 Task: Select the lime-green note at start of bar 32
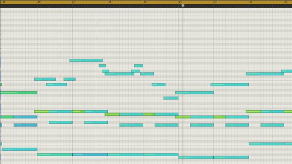coord(253,112)
